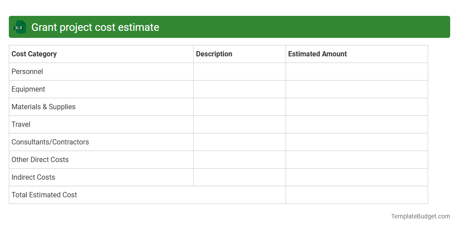Click the Description cell for Other Direct Costs
Image resolution: width=459 pixels, height=229 pixels.
240,159
